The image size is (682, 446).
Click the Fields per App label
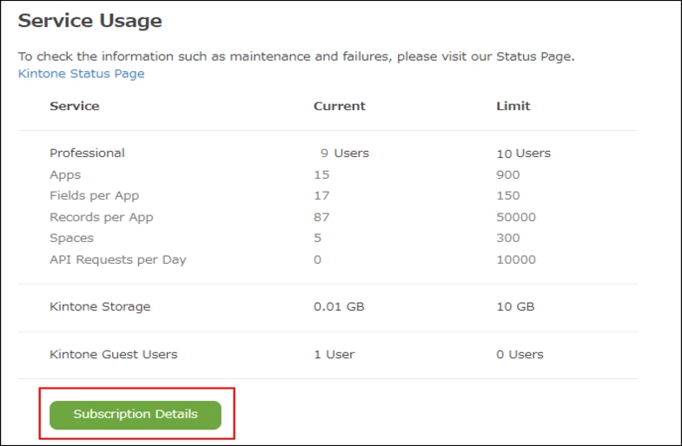[95, 196]
